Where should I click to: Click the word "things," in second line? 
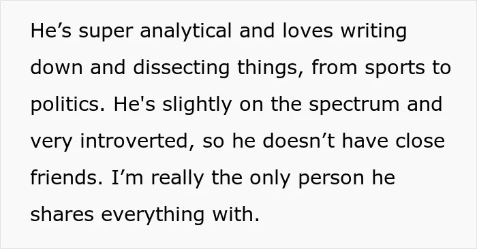pyautogui.click(x=271, y=68)
